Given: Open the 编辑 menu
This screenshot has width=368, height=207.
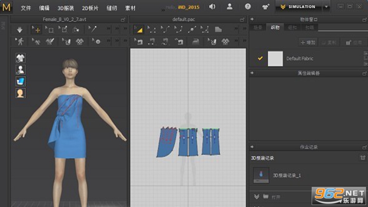Looking at the screenshot, I should 44,8.
